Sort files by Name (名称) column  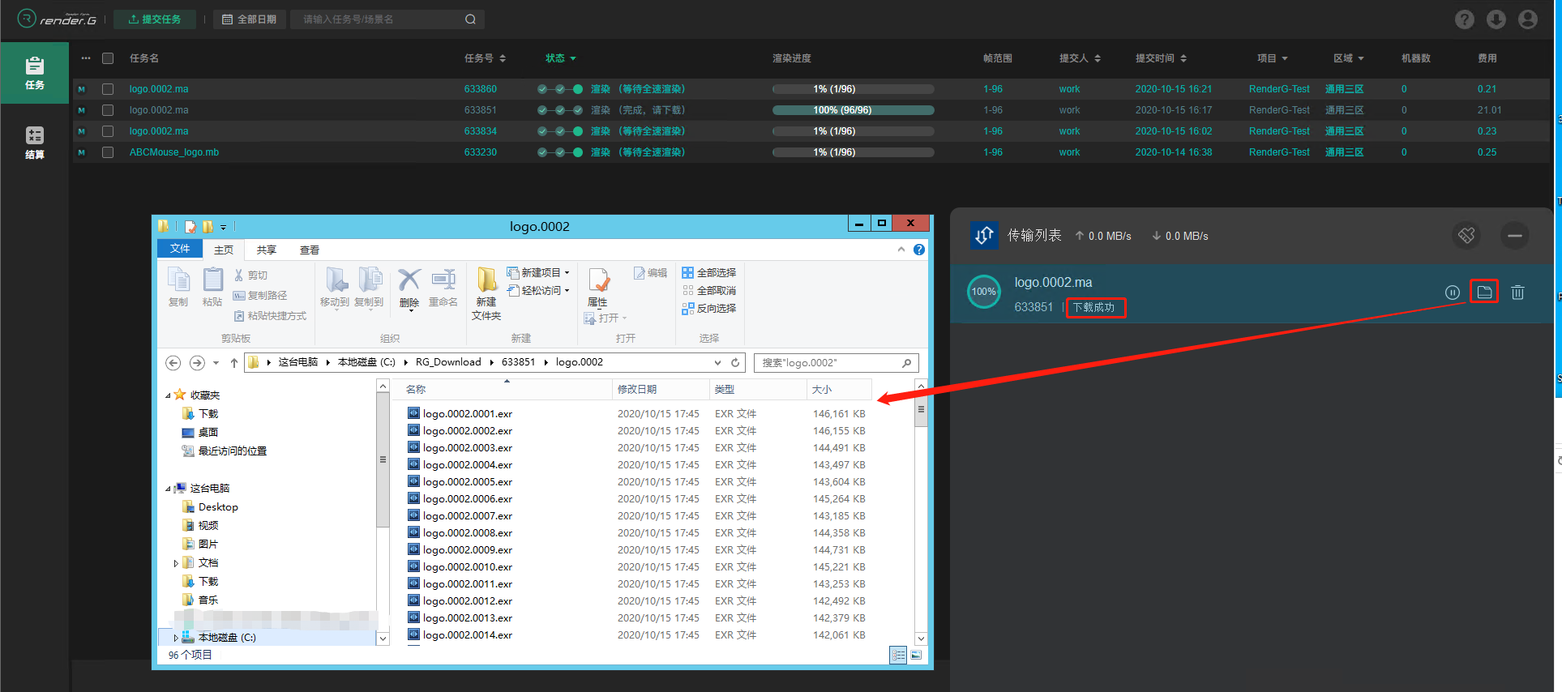click(x=503, y=390)
